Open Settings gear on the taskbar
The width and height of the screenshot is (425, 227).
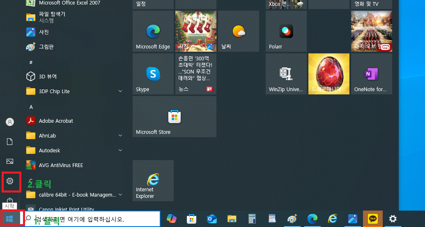(x=393, y=219)
